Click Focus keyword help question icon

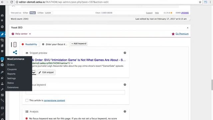click(125, 85)
